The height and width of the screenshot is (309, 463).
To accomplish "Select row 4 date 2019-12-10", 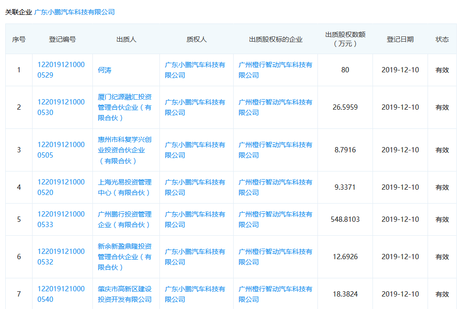I will (400, 187).
